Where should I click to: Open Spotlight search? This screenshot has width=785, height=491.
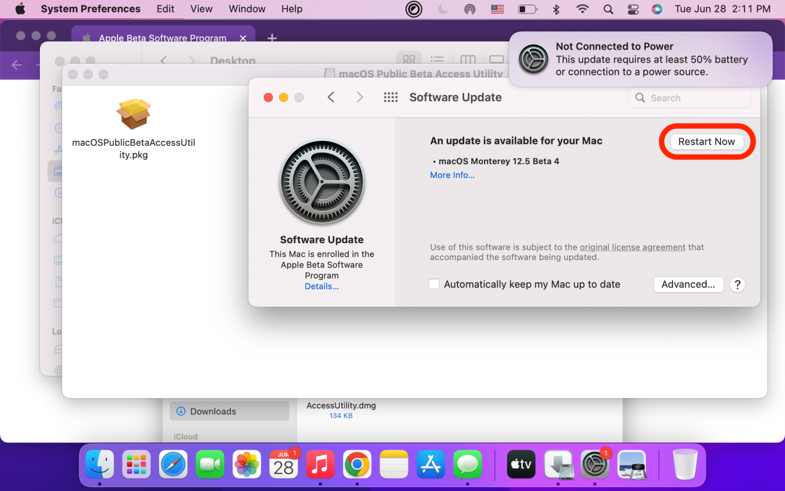pos(608,9)
